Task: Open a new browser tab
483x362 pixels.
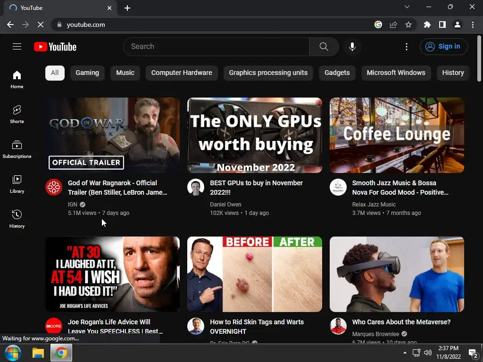Action: [127, 8]
